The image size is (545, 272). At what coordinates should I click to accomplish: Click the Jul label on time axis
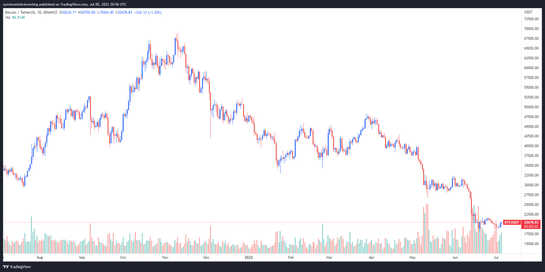click(496, 257)
